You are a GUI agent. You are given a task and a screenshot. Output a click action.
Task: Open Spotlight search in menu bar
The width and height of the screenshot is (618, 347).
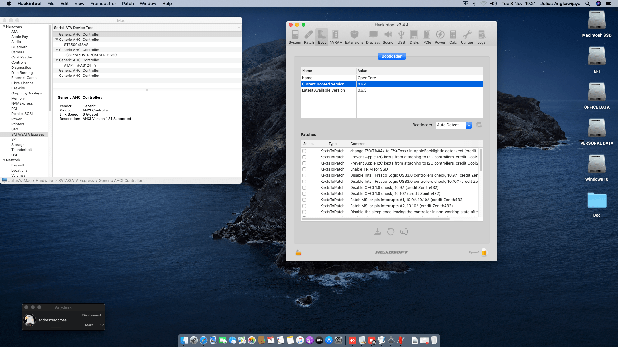[x=588, y=4]
